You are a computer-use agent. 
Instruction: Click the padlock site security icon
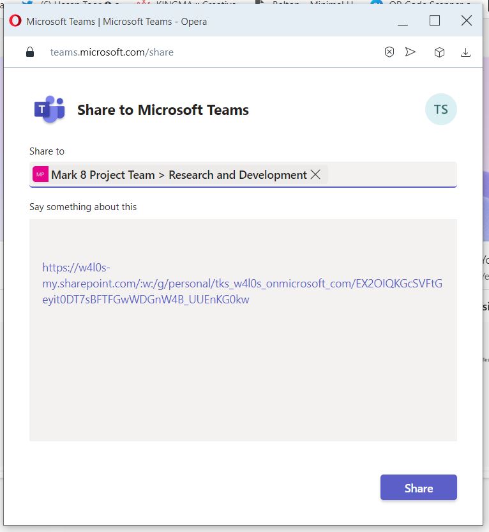30,52
